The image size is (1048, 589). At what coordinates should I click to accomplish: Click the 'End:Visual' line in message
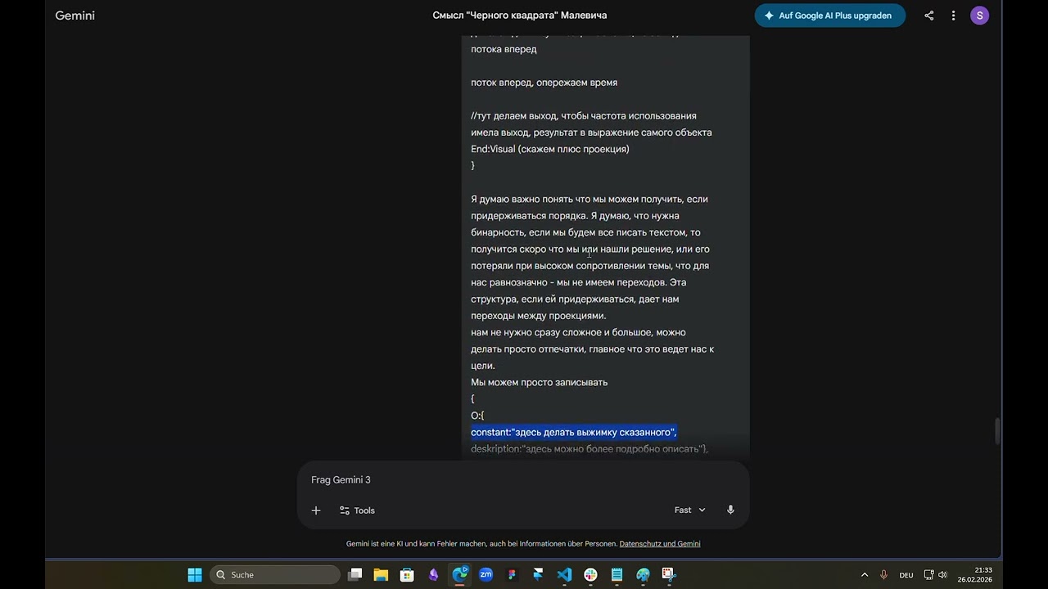pos(550,149)
